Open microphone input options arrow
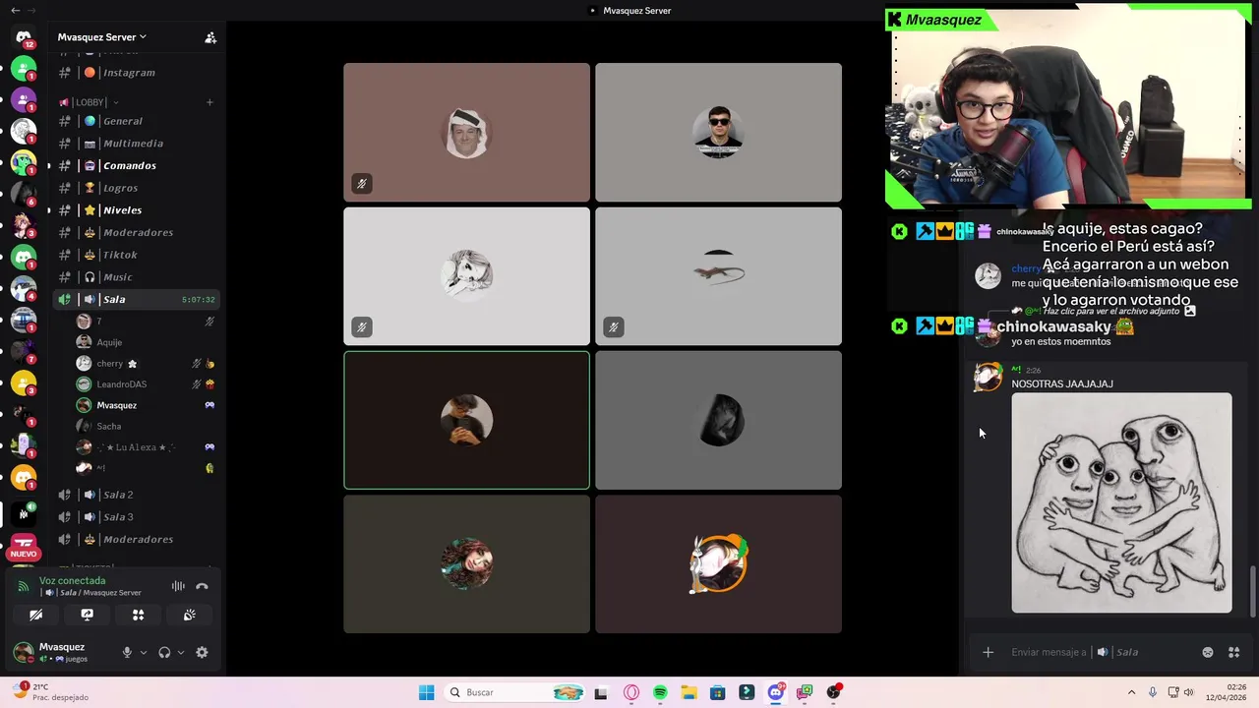Screen dimensions: 1259x708 pyautogui.click(x=143, y=652)
